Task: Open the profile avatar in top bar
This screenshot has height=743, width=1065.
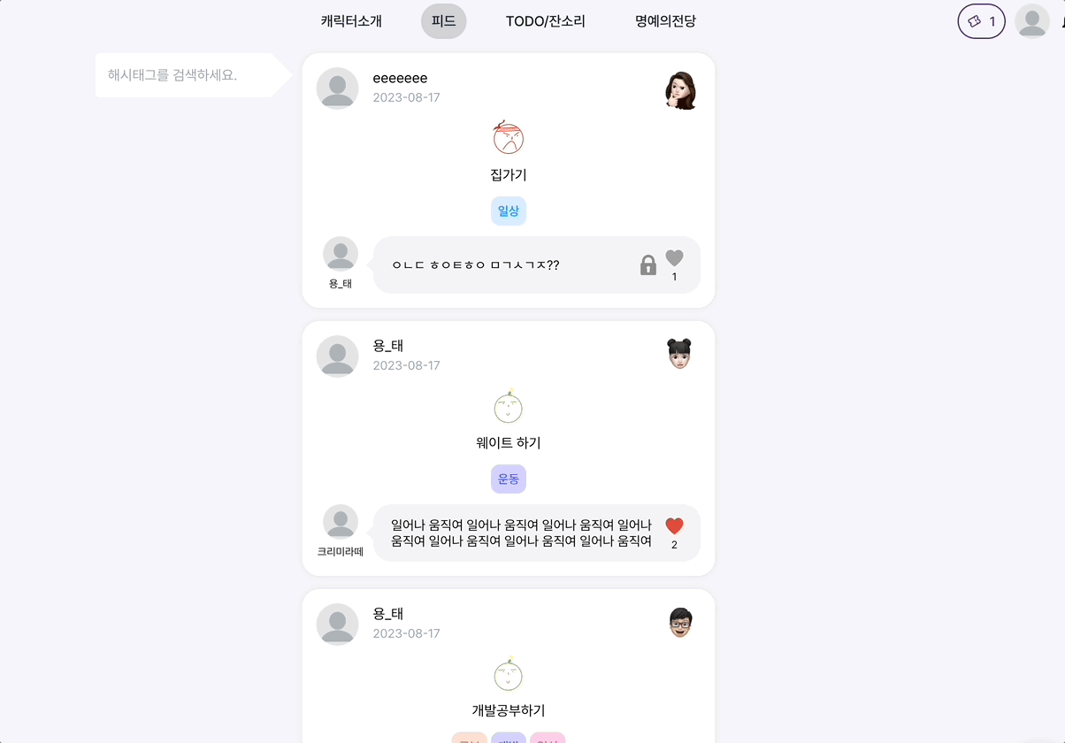Action: point(1032,21)
